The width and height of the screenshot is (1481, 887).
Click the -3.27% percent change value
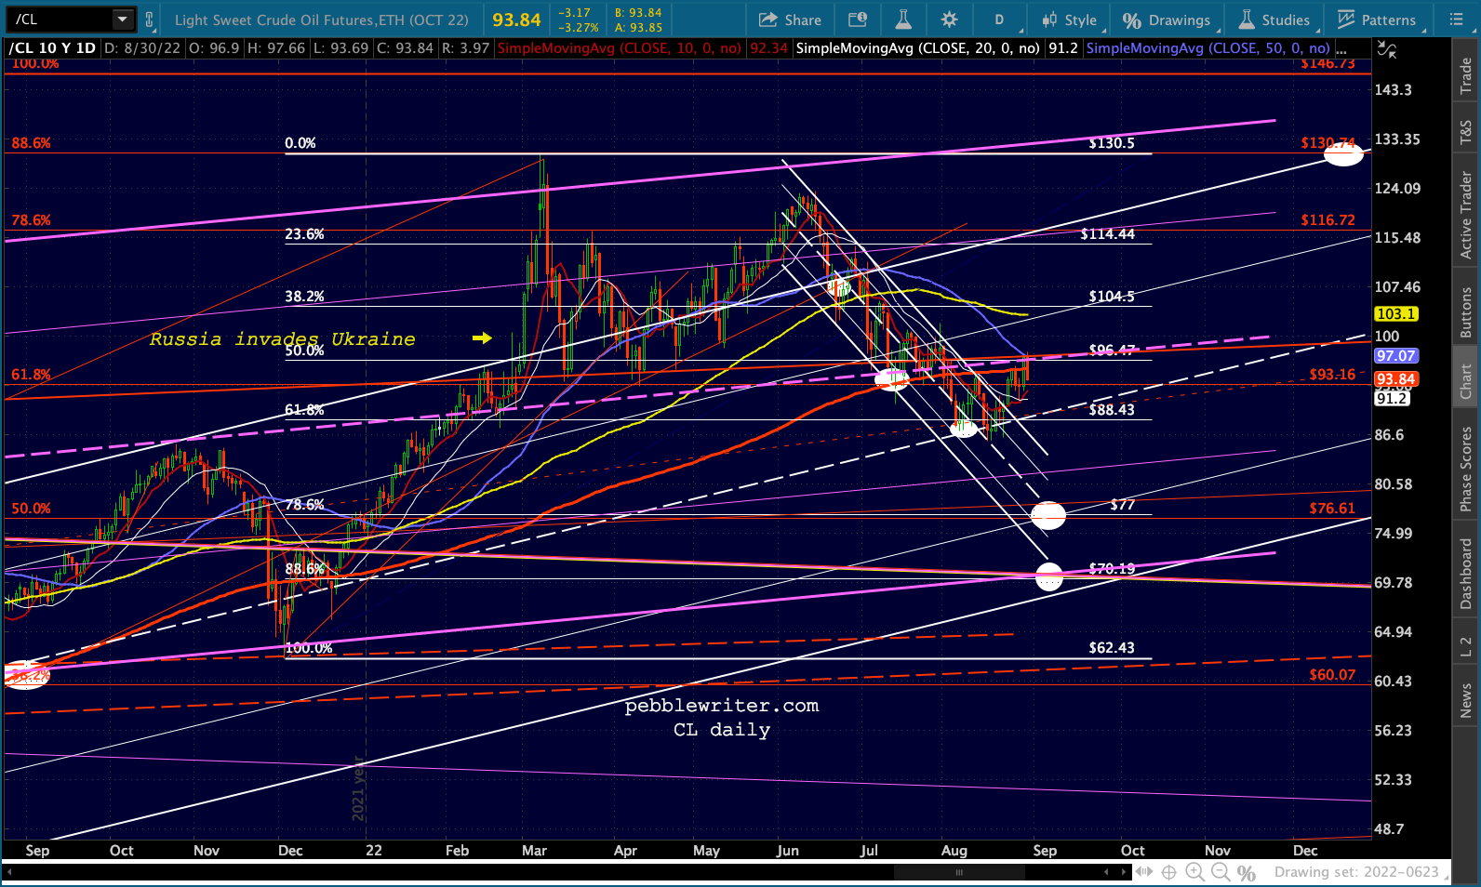pos(579,28)
